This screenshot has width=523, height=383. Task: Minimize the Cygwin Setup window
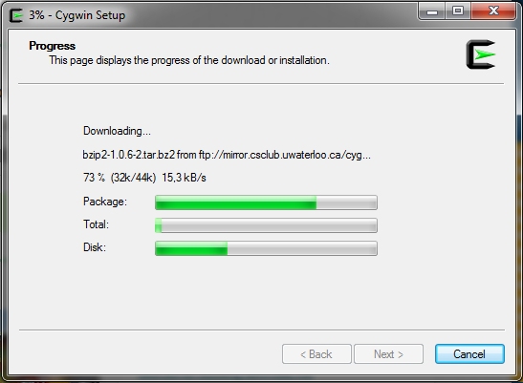click(x=432, y=12)
